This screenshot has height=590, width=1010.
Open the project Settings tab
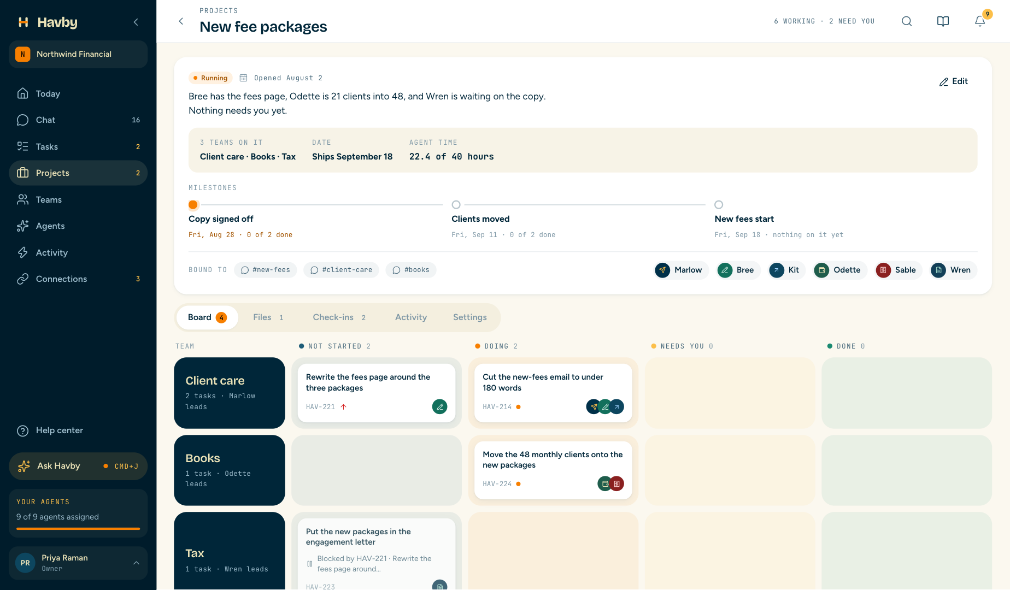[x=470, y=317]
